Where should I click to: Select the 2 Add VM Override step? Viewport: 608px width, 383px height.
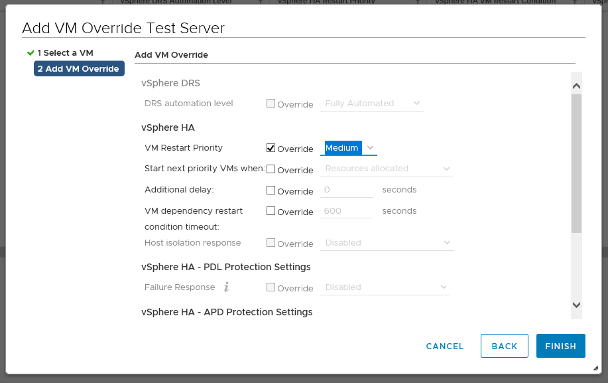[x=78, y=68]
